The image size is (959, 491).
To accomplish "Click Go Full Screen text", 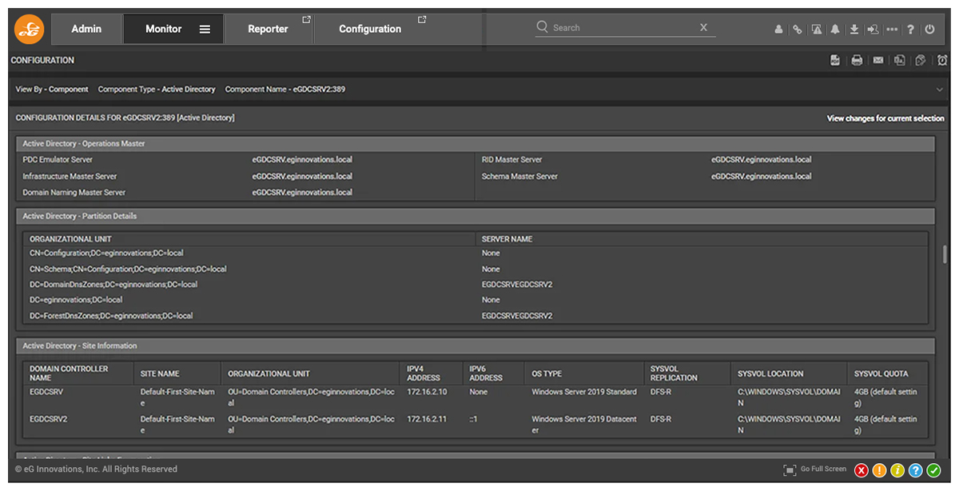I will pyautogui.click(x=823, y=469).
